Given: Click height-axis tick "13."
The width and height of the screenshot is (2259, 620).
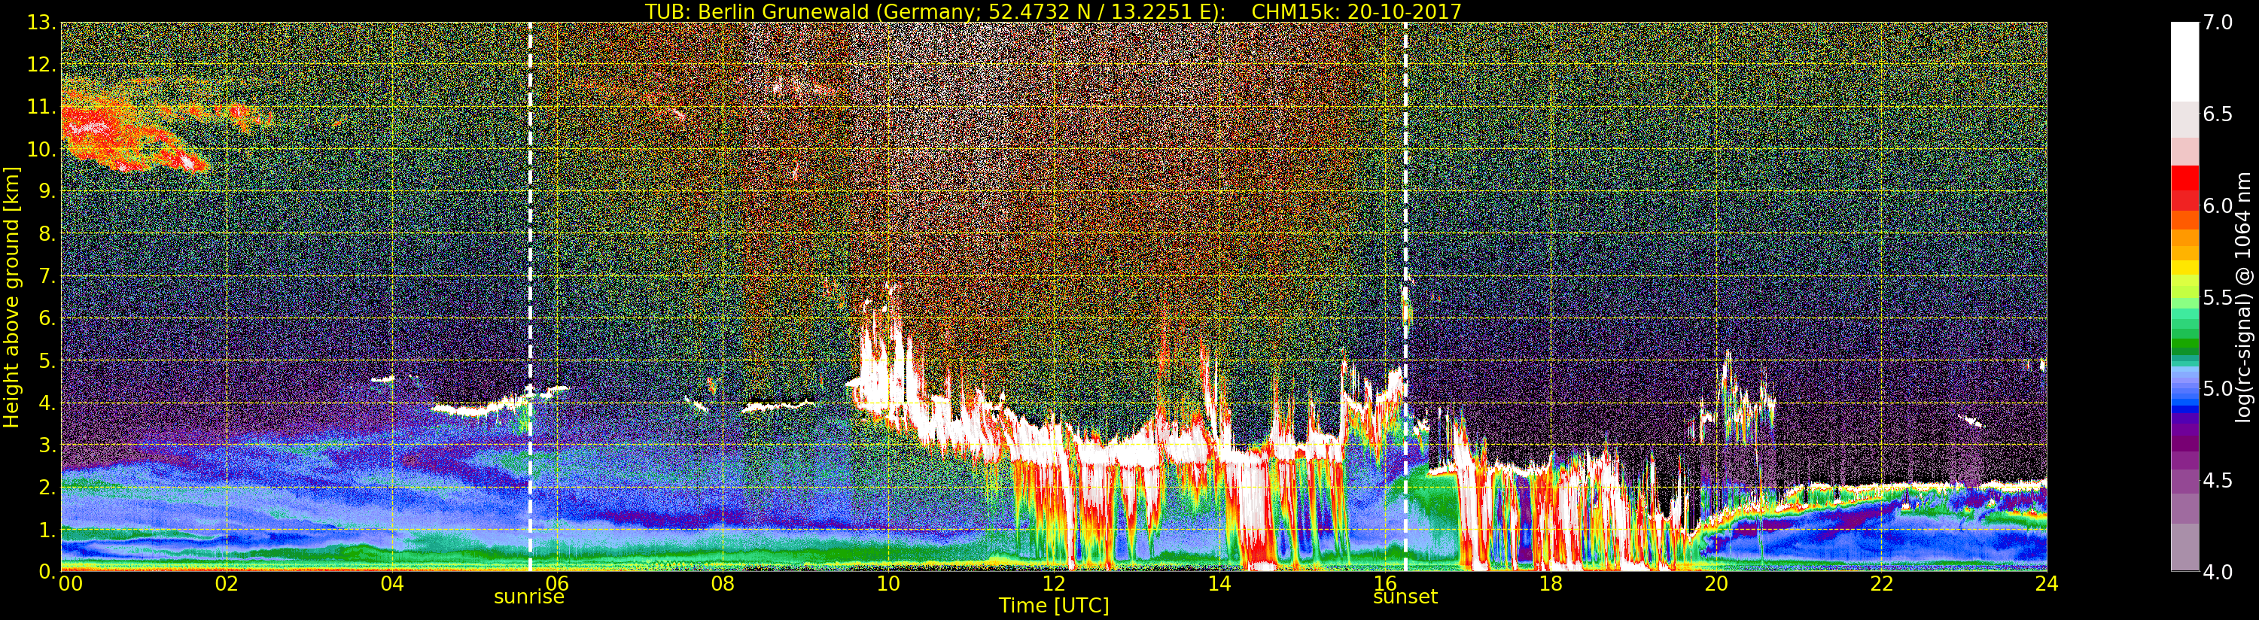Looking at the screenshot, I should [x=41, y=23].
